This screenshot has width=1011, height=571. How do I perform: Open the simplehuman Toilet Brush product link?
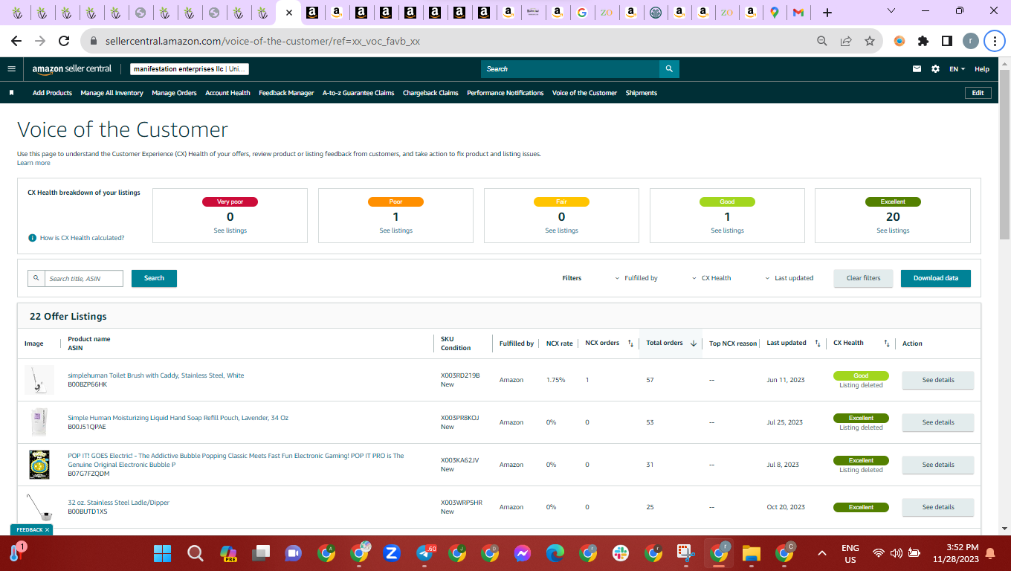(156, 375)
